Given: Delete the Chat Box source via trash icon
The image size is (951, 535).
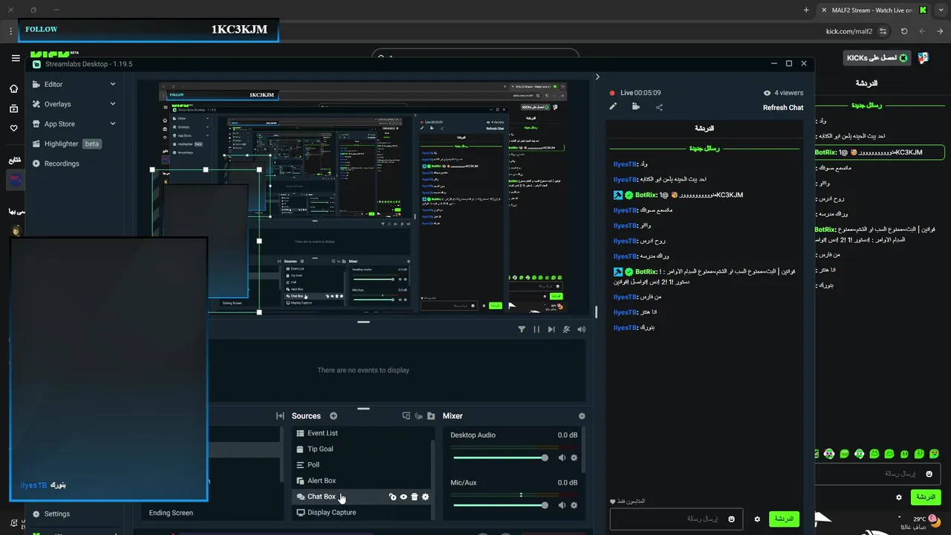Looking at the screenshot, I should click(415, 497).
